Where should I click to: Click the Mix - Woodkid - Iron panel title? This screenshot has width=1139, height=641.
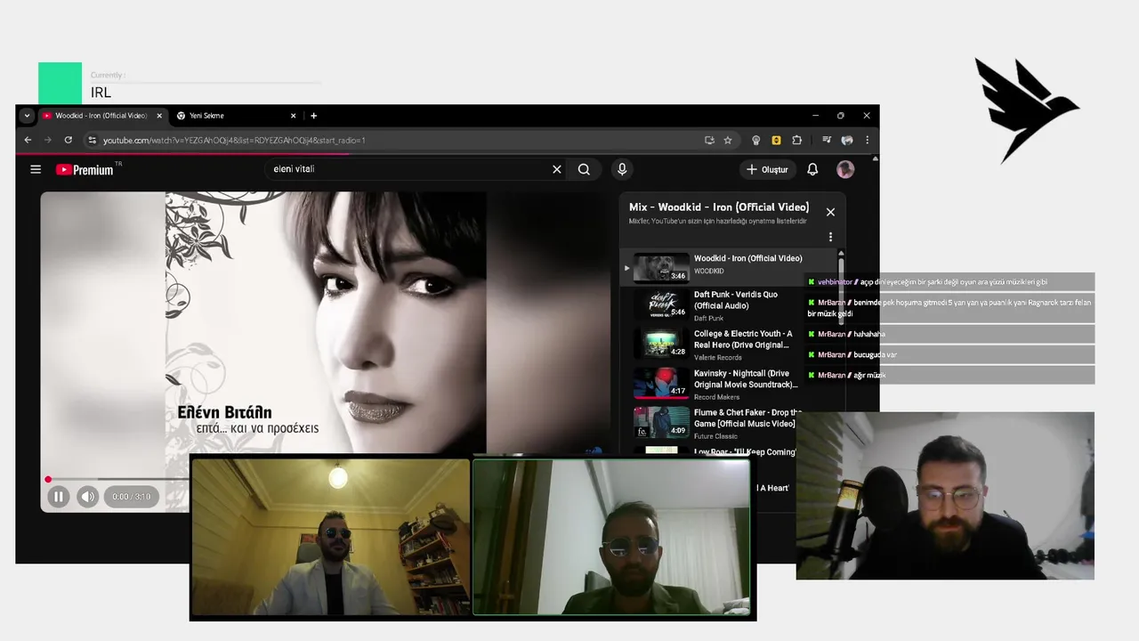click(719, 207)
